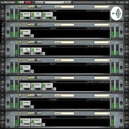Bypass the CLA-2A plugin with its green button
The image size is (129, 129).
point(22,14)
